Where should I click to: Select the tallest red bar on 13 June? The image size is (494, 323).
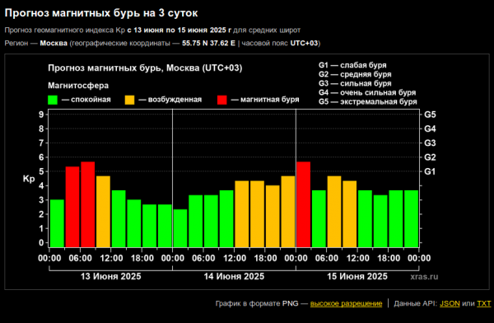click(x=88, y=204)
